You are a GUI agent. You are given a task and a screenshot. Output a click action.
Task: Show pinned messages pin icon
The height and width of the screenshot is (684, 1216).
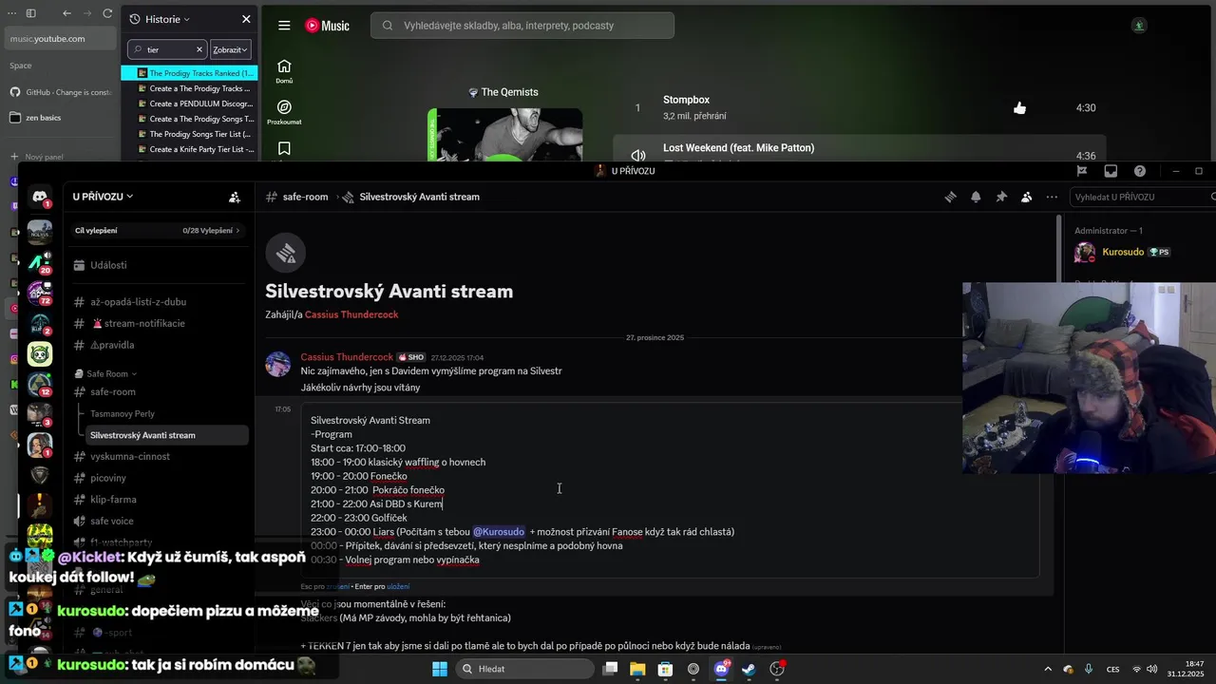tap(1001, 197)
